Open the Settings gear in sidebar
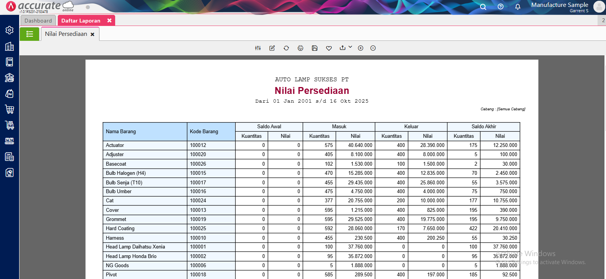 (10, 30)
